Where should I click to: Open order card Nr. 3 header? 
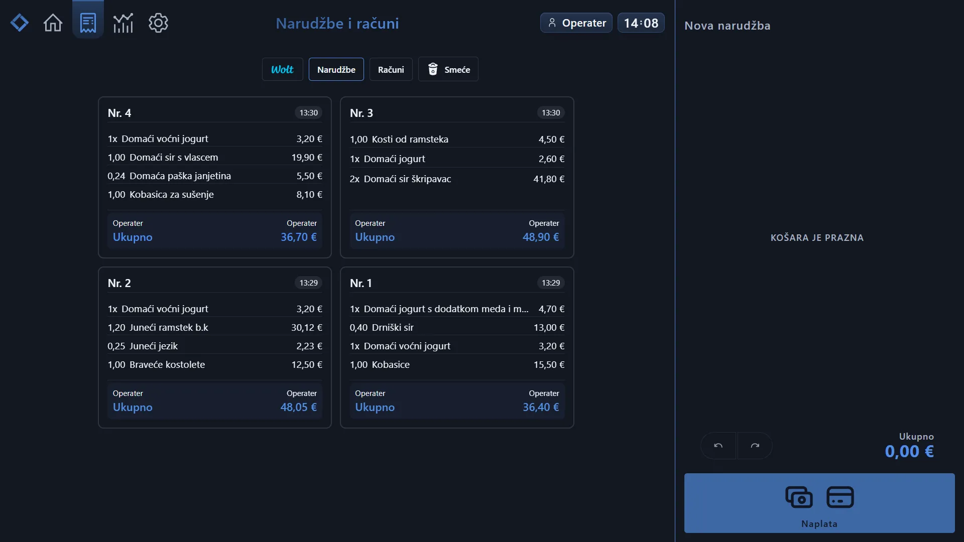(x=457, y=113)
